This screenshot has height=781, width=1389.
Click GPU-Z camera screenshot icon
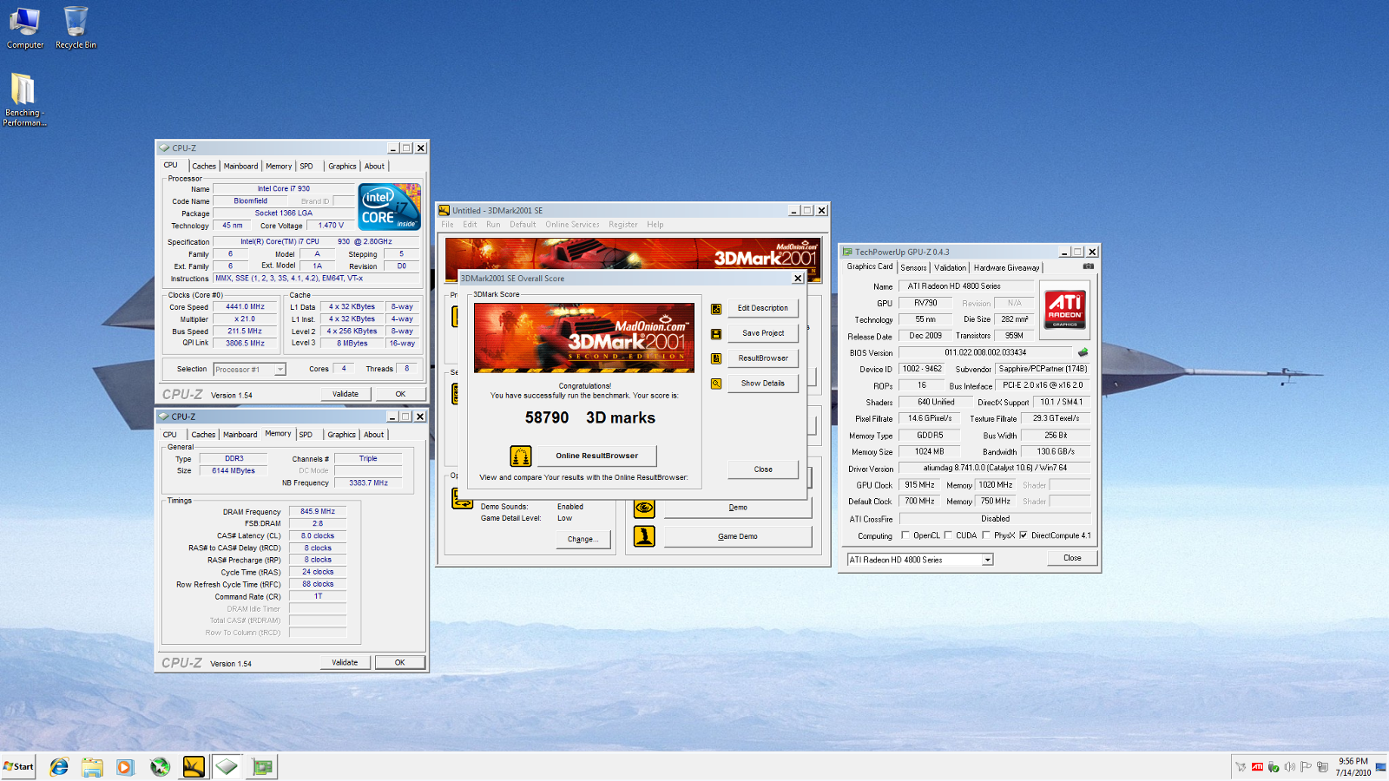[1088, 266]
